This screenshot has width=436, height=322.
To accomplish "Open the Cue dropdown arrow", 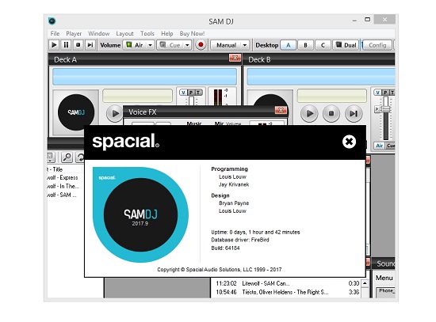I will click(x=187, y=44).
